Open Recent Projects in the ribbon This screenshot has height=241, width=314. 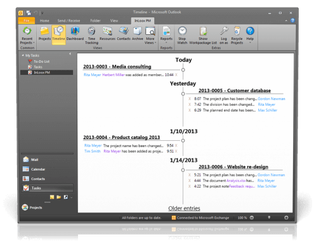coord(27,36)
